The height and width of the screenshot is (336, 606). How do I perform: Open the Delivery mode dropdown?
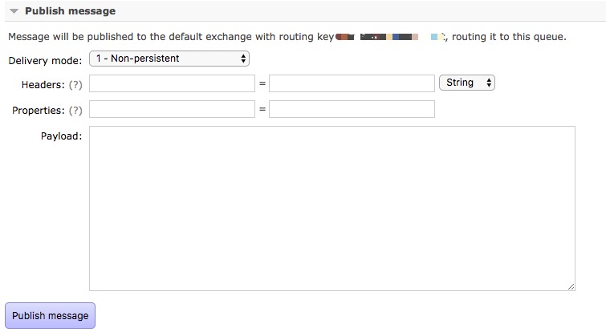click(169, 59)
